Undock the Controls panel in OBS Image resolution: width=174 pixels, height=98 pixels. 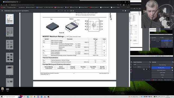tap(173, 62)
